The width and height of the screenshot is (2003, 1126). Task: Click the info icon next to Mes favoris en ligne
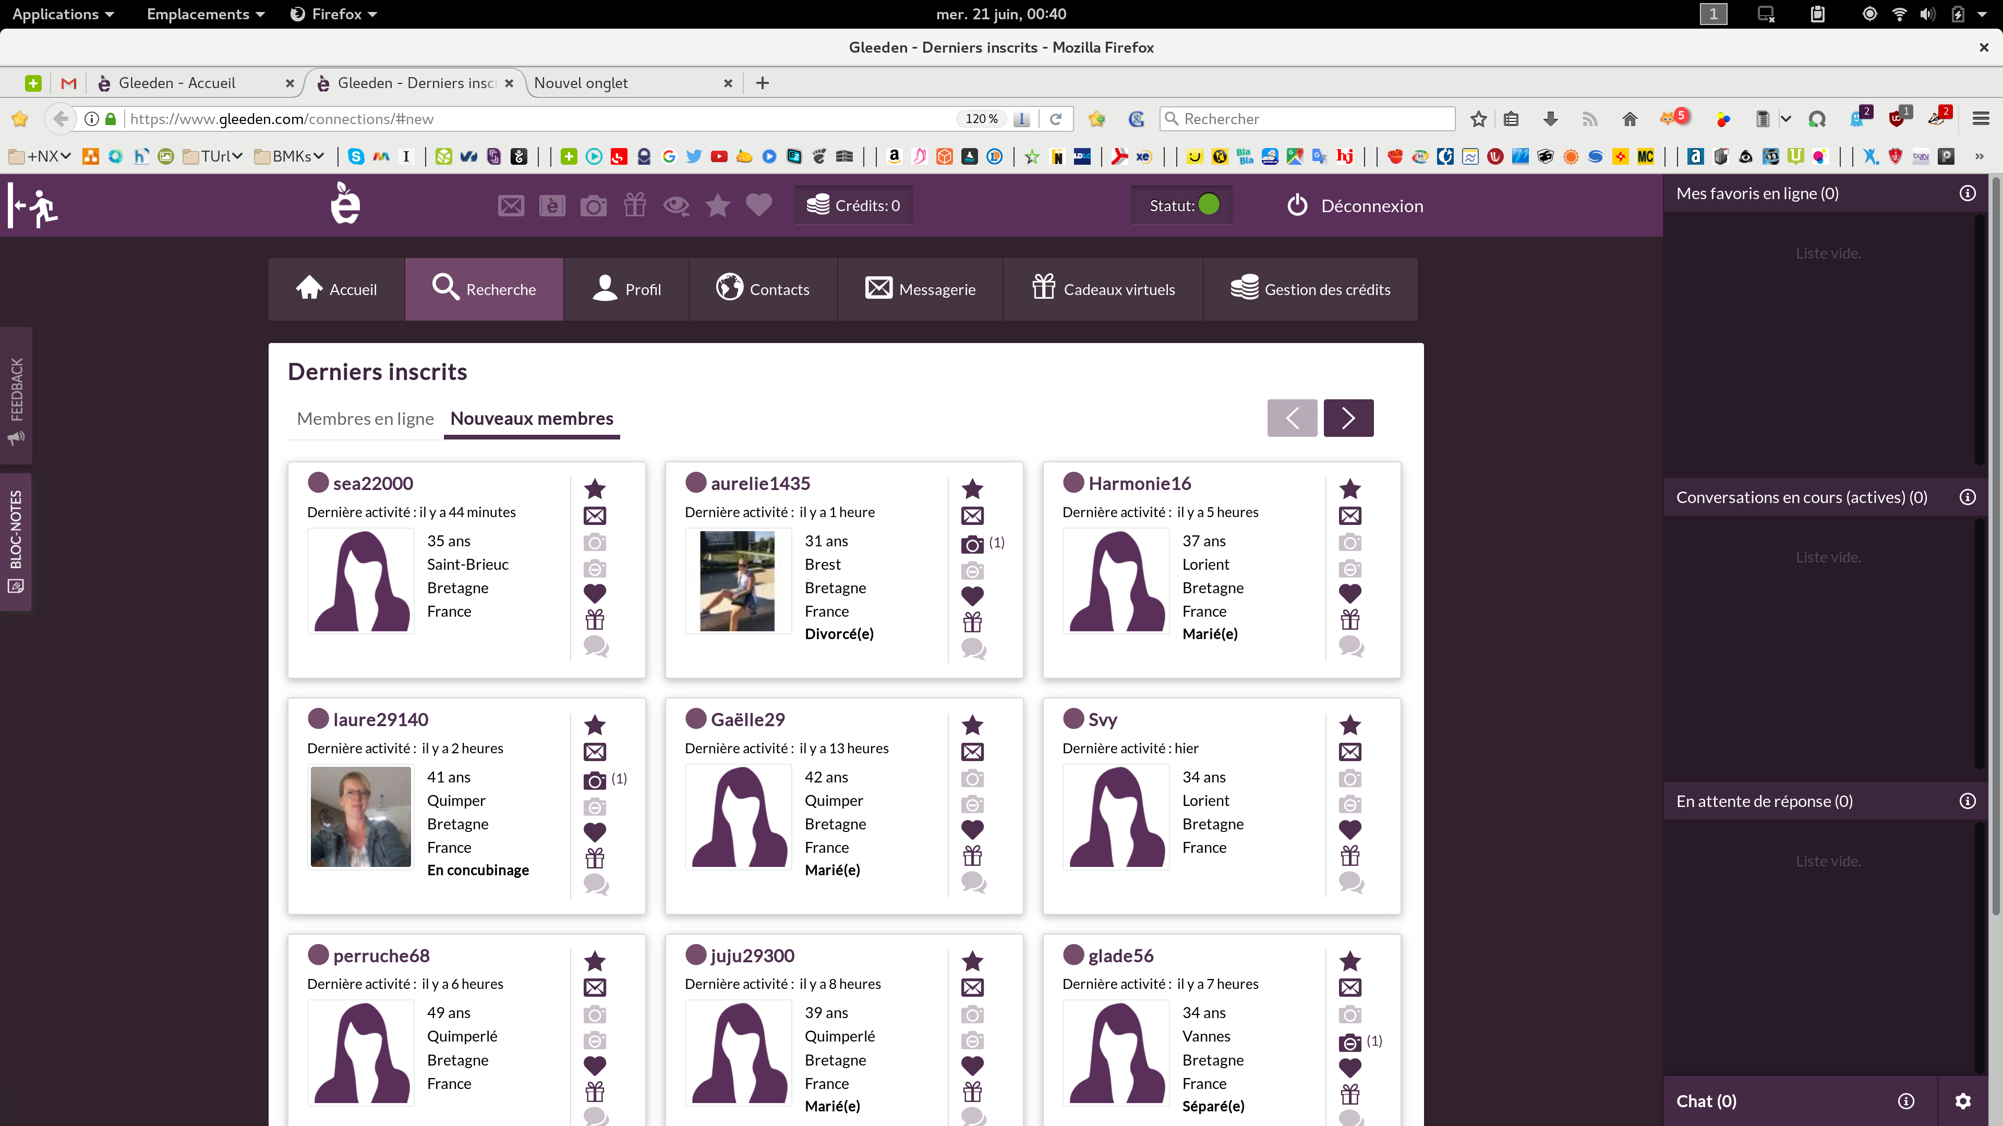point(1967,193)
